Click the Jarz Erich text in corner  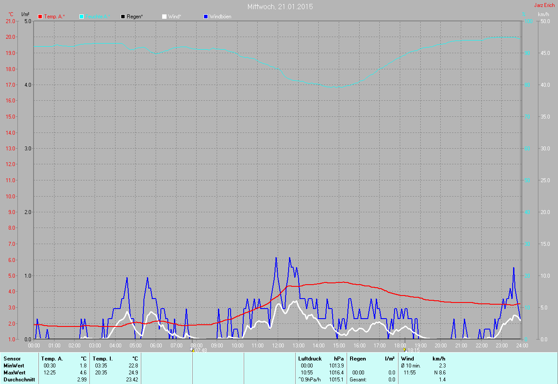pyautogui.click(x=544, y=5)
